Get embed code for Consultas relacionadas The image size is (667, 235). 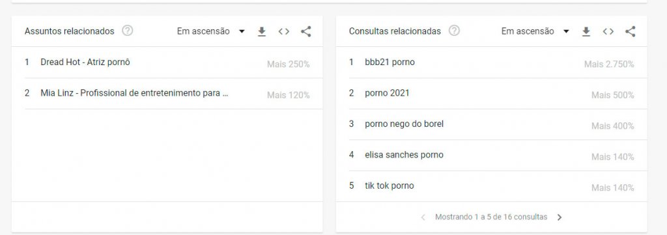click(x=608, y=31)
